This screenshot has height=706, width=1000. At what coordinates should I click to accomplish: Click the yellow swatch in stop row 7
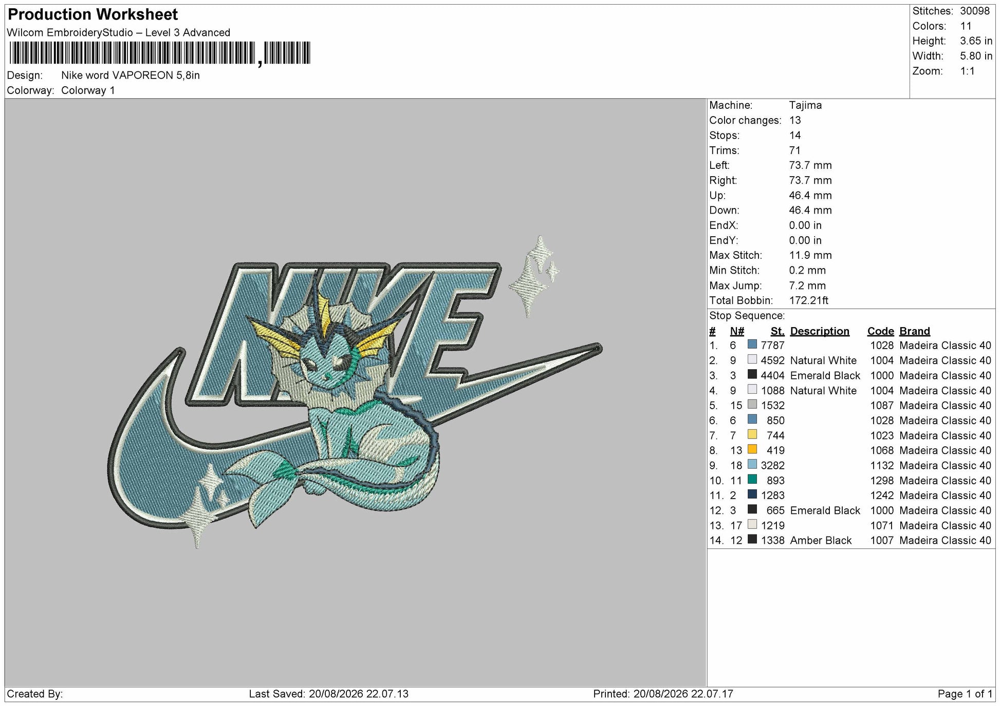tap(752, 434)
